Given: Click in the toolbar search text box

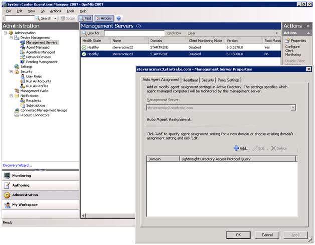Looking at the screenshot, I should tap(19, 18).
